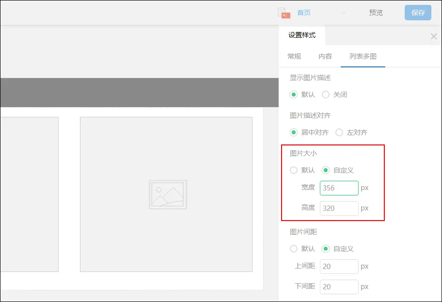Choose 居中对齐 for image description alignment

[294, 132]
